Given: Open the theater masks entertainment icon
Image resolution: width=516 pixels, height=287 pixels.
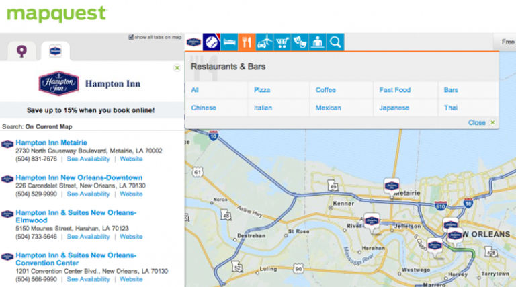Looking at the screenshot, I should click(x=300, y=42).
